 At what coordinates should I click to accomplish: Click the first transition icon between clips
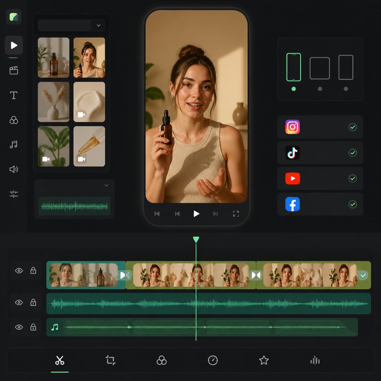coord(125,275)
